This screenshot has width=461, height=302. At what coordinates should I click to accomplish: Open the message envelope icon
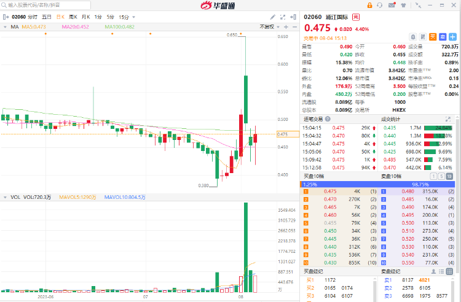[x=392, y=5]
